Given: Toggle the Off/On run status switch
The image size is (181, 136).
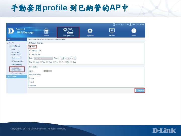Looking at the screenshot, I should click(48, 71).
